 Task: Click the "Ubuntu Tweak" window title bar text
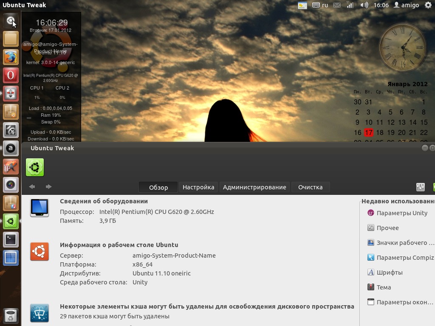coord(52,148)
